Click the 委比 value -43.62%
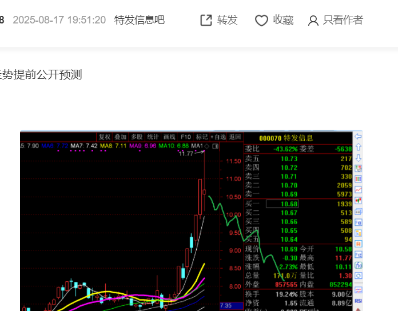398x311 pixels. [x=285, y=149]
